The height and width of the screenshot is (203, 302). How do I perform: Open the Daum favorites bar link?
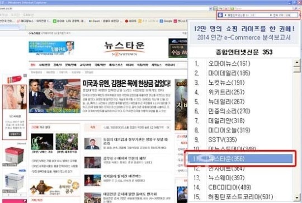pyautogui.click(x=105, y=21)
